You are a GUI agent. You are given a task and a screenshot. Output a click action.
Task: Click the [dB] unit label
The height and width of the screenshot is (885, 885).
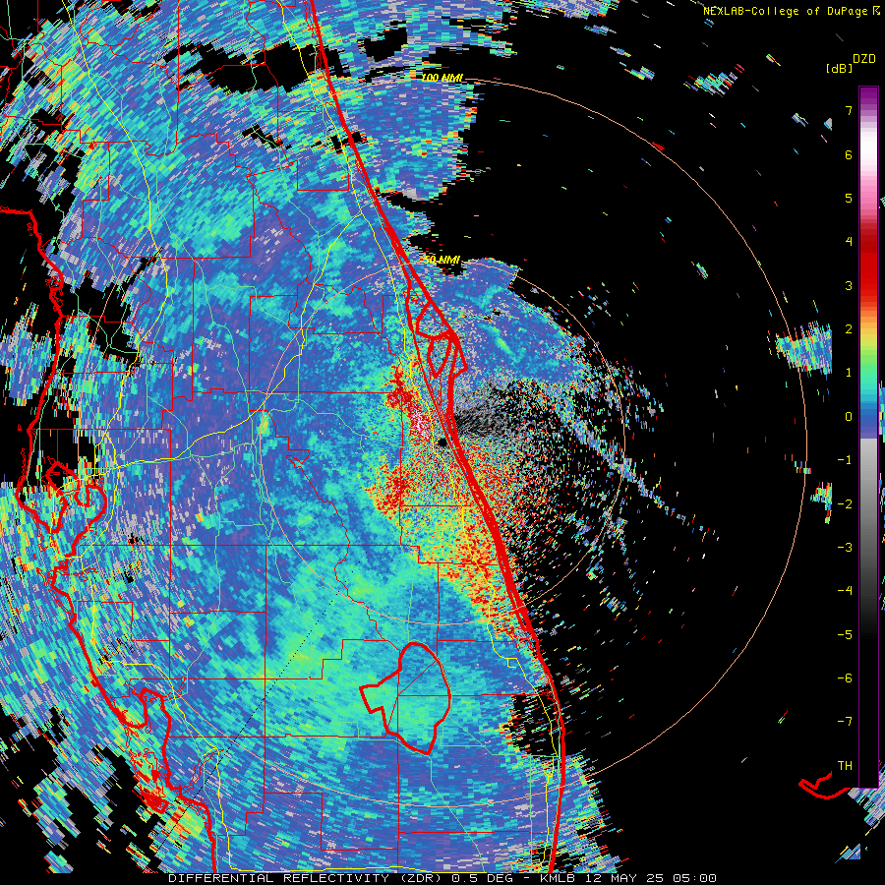point(840,68)
